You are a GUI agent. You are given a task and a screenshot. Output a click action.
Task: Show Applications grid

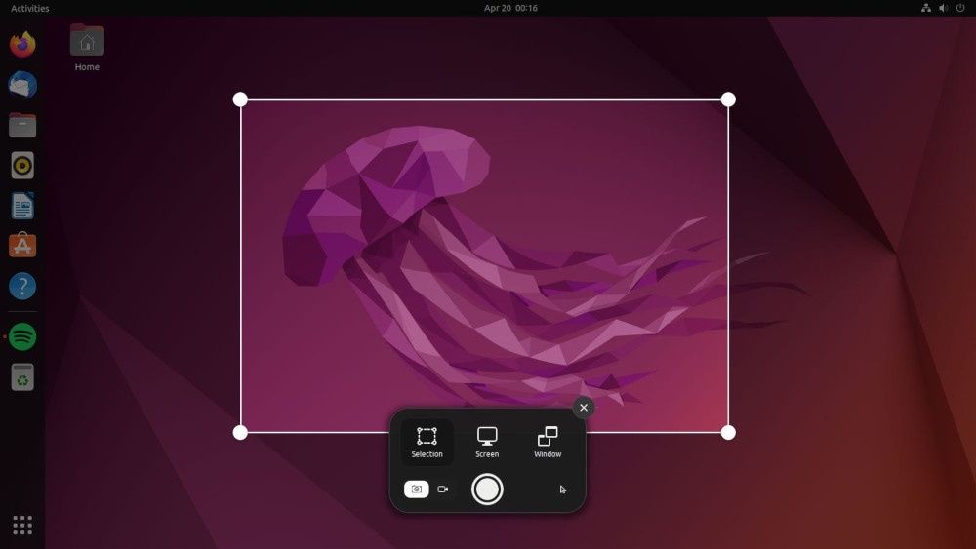pyautogui.click(x=22, y=525)
